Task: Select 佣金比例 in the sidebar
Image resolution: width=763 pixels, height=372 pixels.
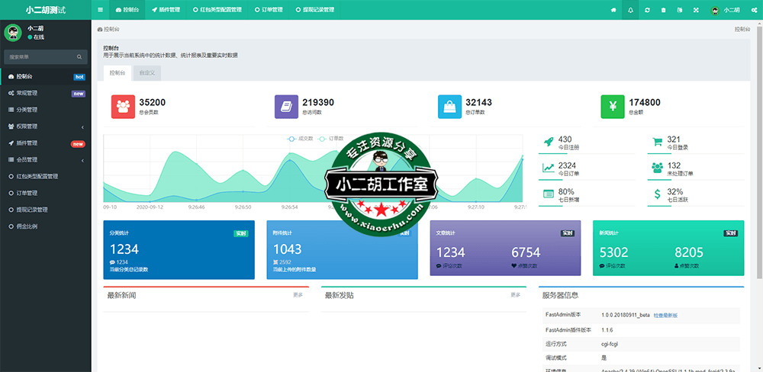Action: pos(27,226)
